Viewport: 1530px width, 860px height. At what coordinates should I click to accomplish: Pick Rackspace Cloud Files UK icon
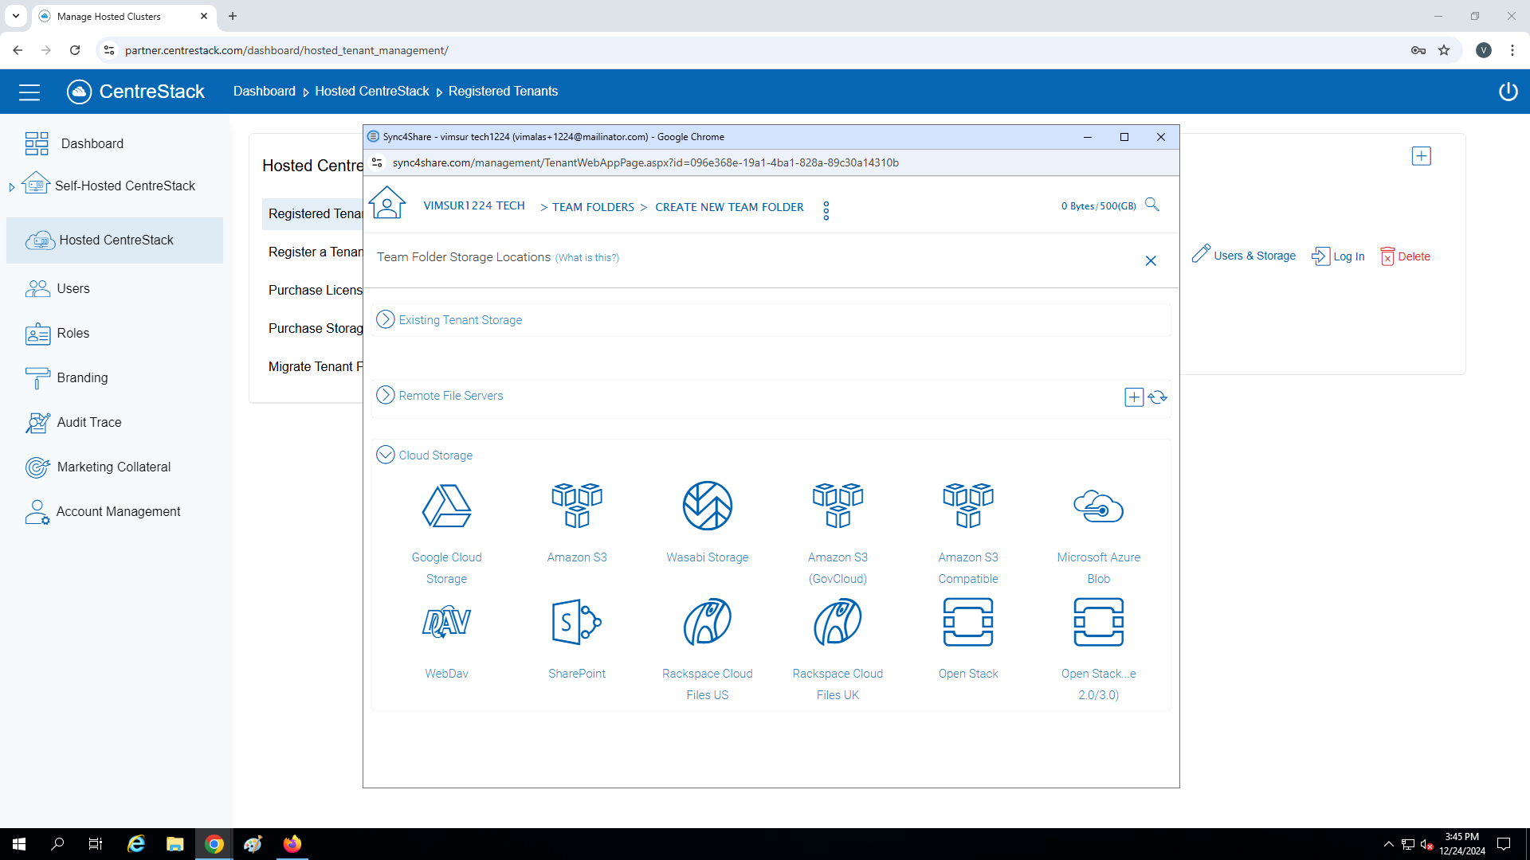pos(838,622)
